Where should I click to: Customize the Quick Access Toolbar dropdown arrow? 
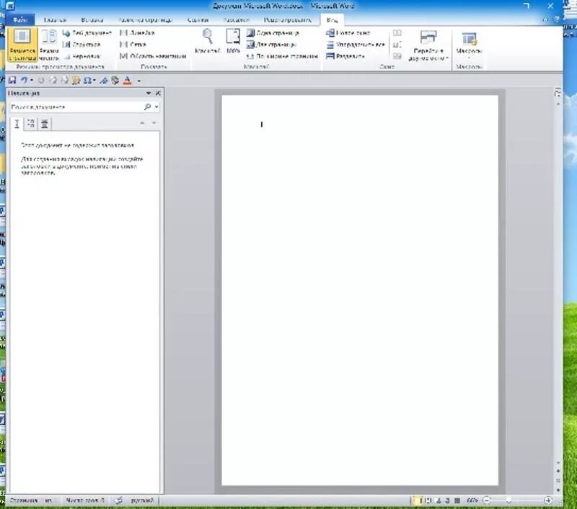point(139,81)
